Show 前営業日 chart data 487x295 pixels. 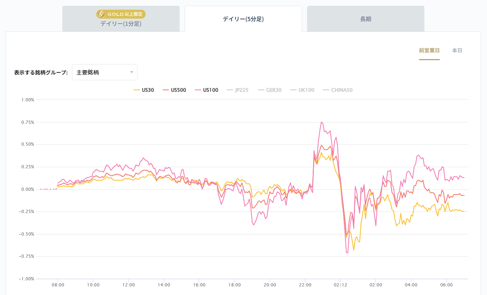(429, 50)
